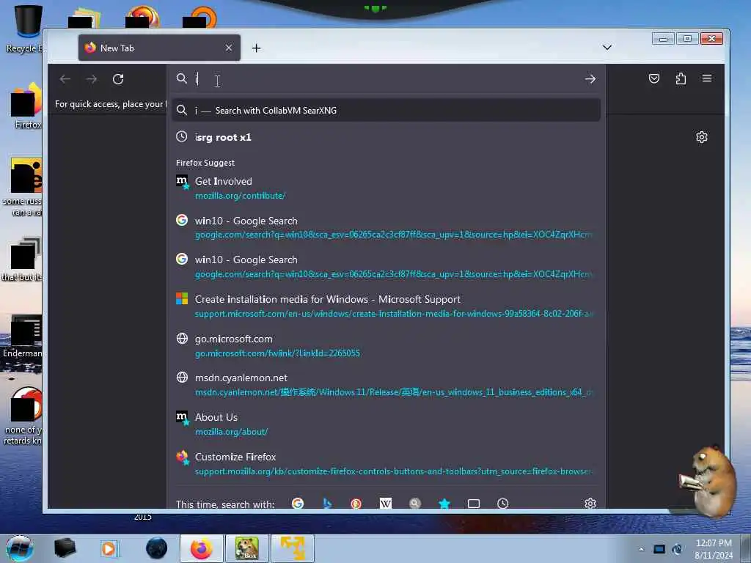Search this time with Bing

click(327, 503)
